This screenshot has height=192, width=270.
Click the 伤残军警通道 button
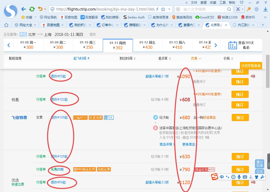tap(251, 66)
